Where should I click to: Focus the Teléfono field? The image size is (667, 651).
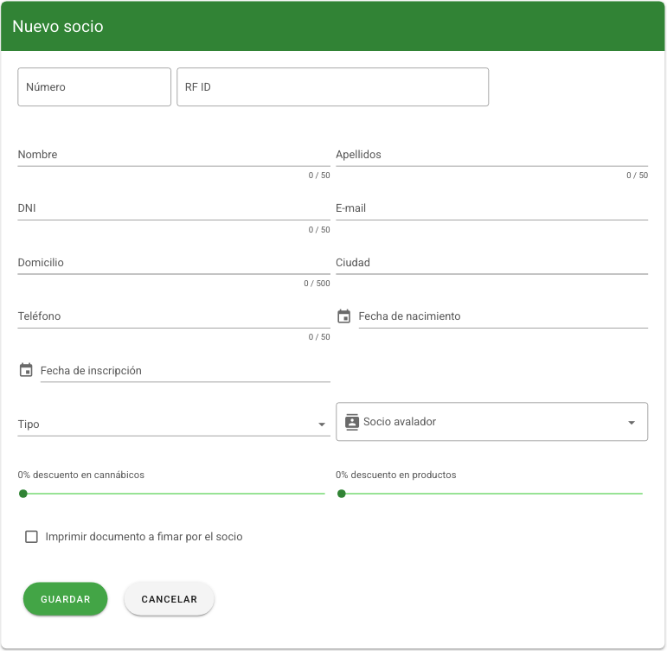coord(174,316)
